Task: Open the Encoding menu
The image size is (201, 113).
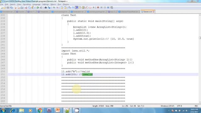Action: (27, 4)
